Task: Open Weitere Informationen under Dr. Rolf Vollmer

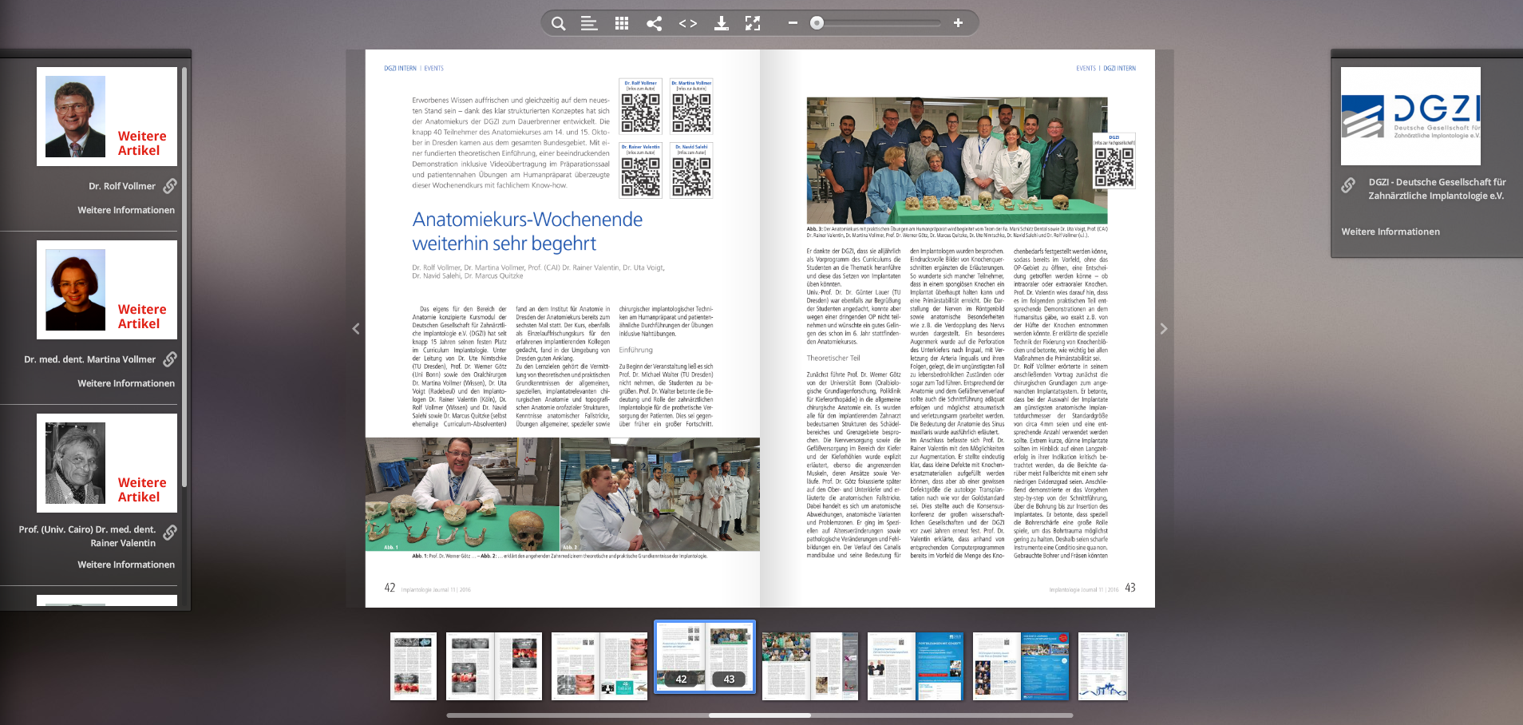Action: [126, 210]
